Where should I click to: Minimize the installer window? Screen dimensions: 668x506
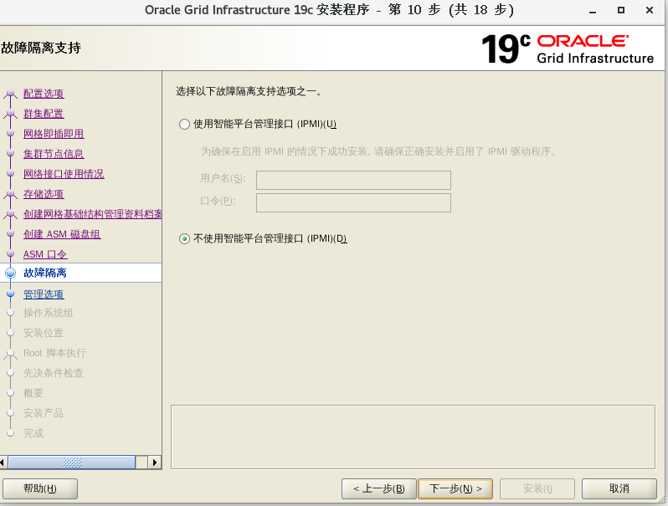point(593,10)
